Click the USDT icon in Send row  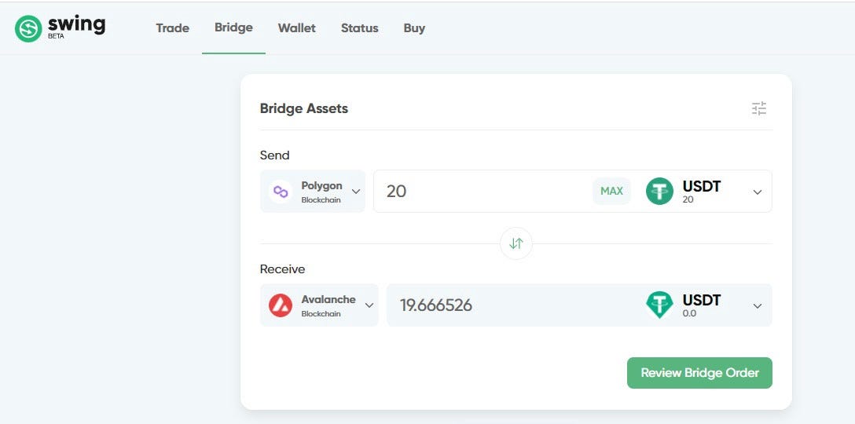click(660, 192)
